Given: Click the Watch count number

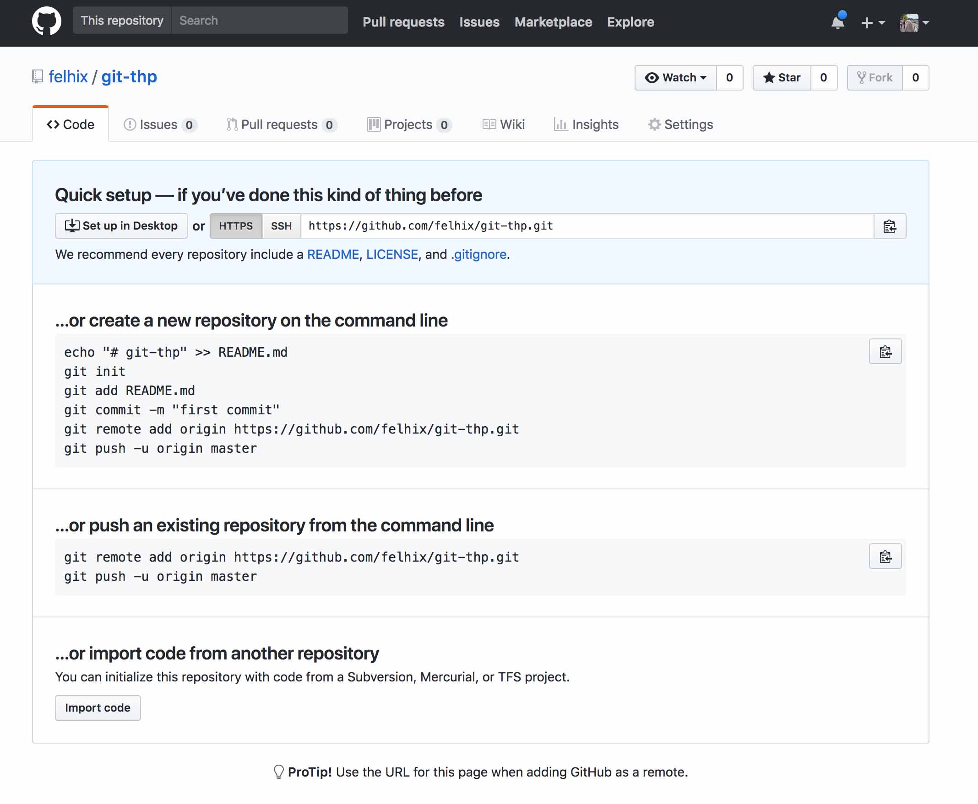Looking at the screenshot, I should tap(729, 77).
